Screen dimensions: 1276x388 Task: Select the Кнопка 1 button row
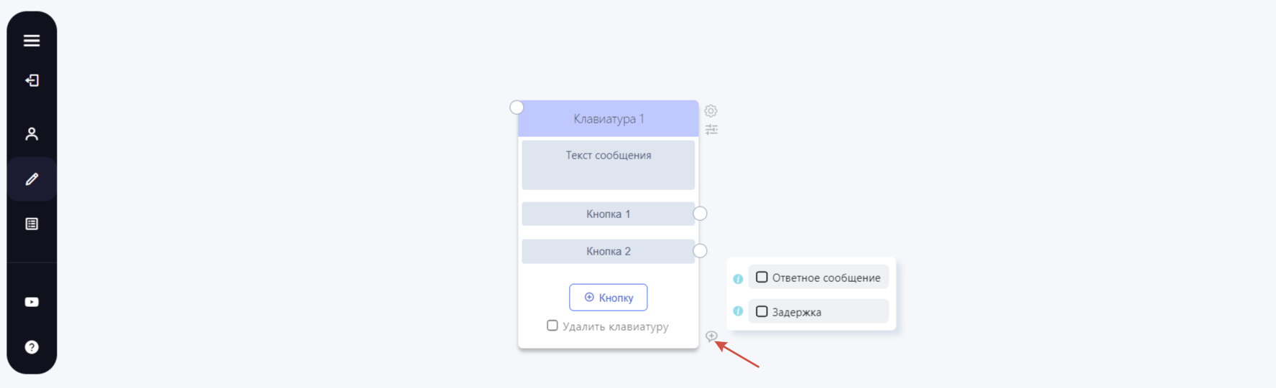point(608,214)
